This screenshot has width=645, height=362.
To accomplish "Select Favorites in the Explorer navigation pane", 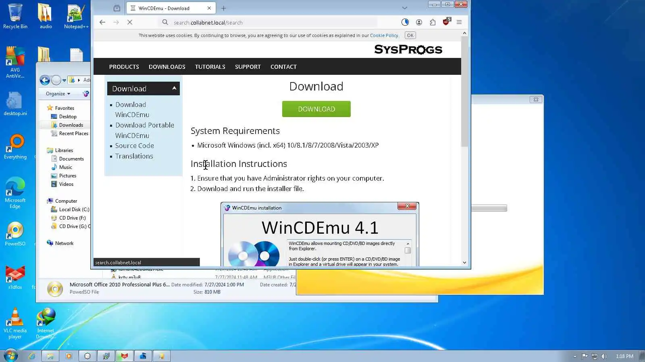I will click(x=64, y=108).
